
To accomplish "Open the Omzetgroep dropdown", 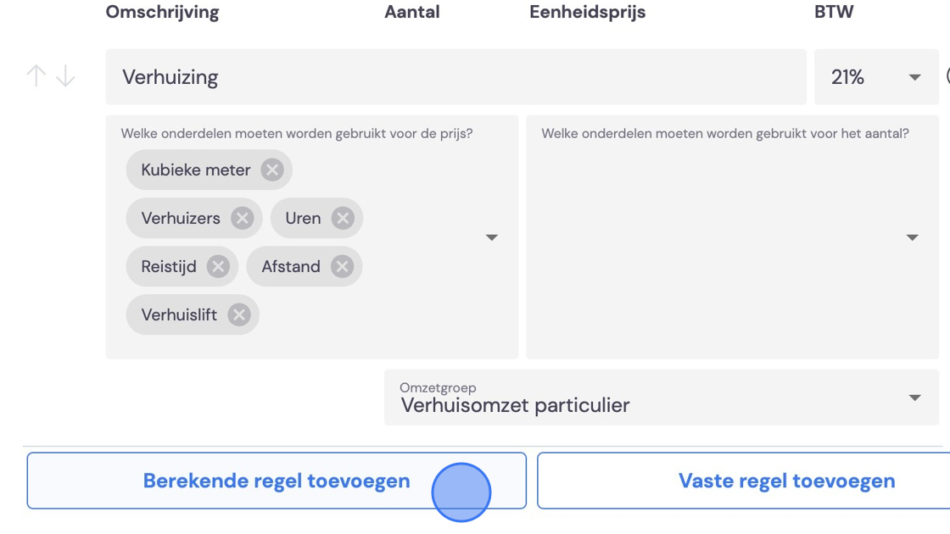I will click(661, 398).
